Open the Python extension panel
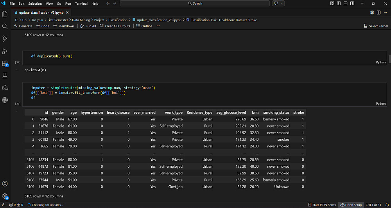The height and width of the screenshot is (208, 391). coord(5,100)
